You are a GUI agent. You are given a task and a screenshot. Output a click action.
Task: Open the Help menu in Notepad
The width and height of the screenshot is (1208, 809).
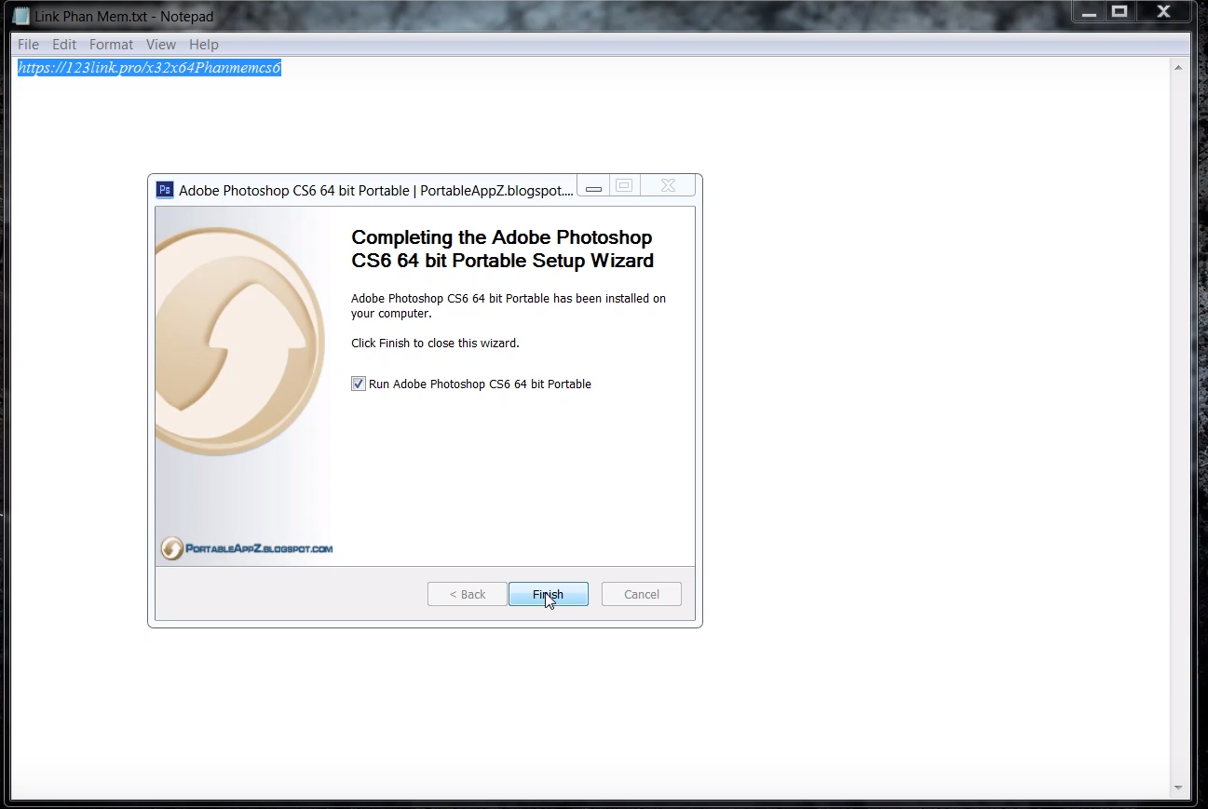tap(203, 45)
